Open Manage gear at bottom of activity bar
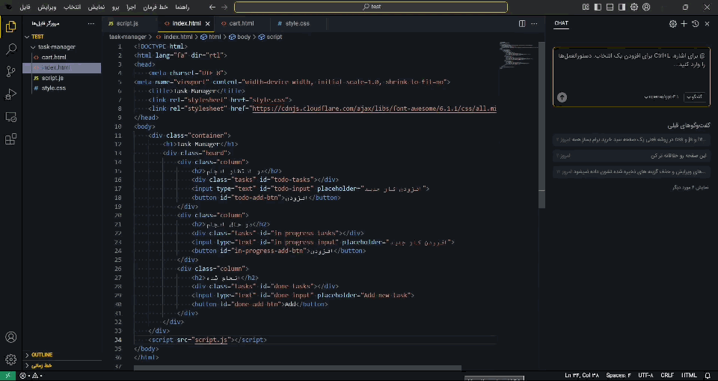718x381 pixels. pyautogui.click(x=11, y=359)
